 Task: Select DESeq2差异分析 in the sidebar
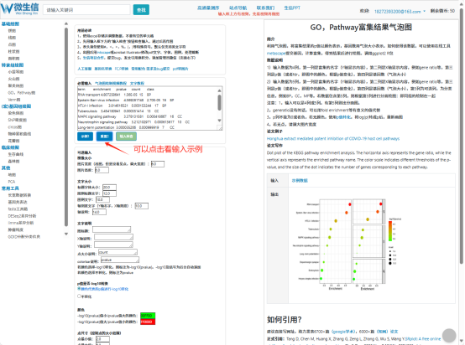[x=22, y=216]
